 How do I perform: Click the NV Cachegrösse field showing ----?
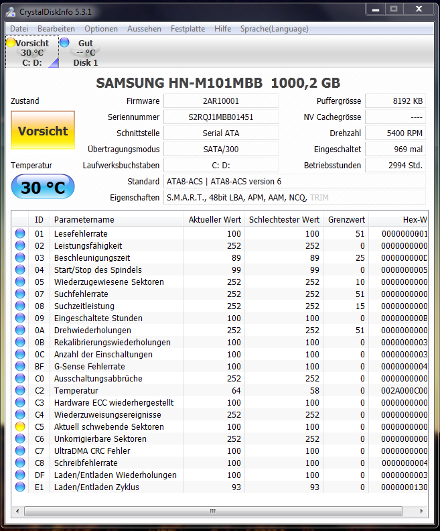point(395,117)
